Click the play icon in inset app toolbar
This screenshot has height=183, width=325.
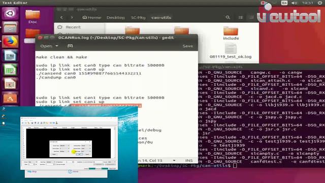tap(23, 123)
